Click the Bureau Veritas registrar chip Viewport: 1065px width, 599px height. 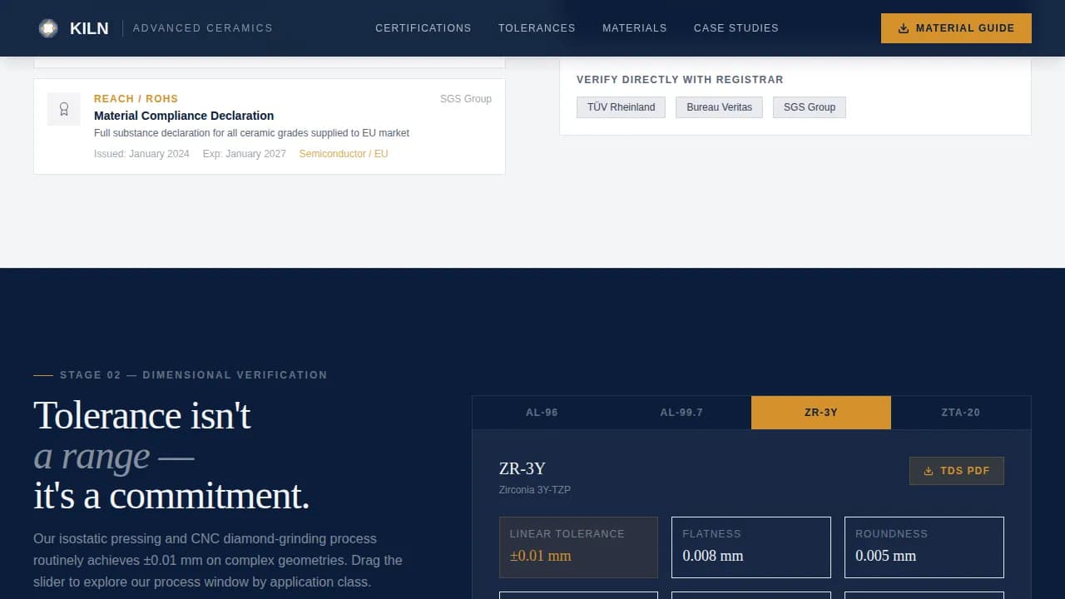719,106
